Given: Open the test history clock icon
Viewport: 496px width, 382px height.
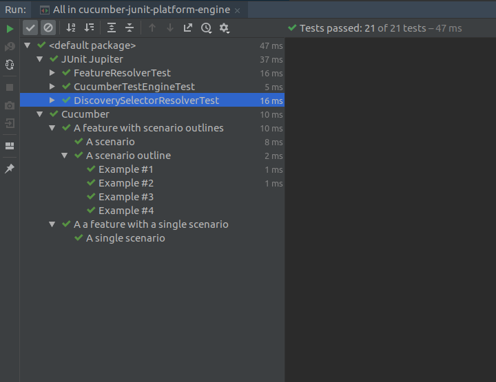Looking at the screenshot, I should click(x=206, y=28).
